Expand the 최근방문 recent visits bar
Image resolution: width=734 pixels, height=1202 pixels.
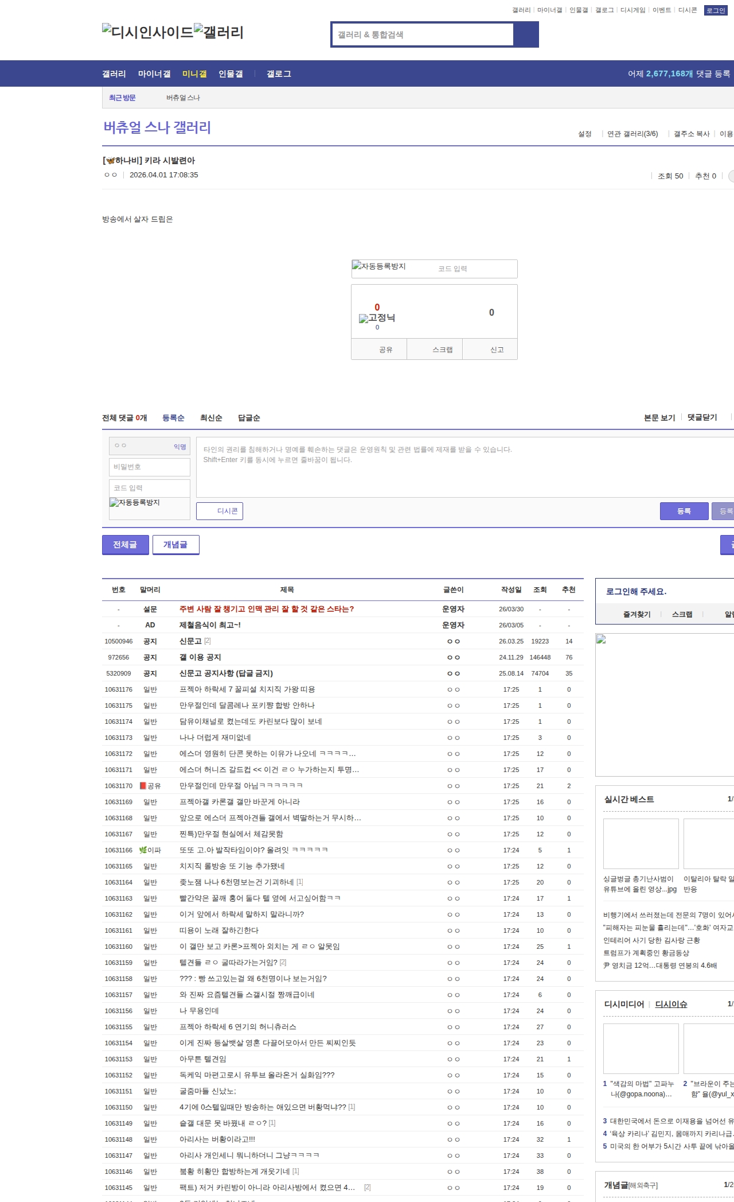122,98
